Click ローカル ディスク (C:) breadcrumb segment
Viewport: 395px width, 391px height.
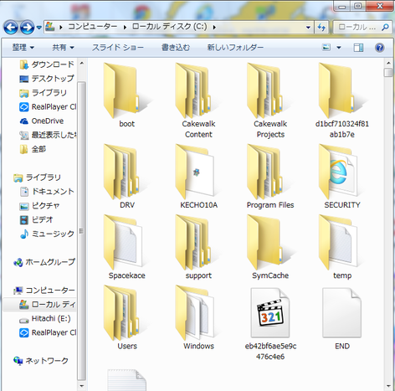[169, 27]
